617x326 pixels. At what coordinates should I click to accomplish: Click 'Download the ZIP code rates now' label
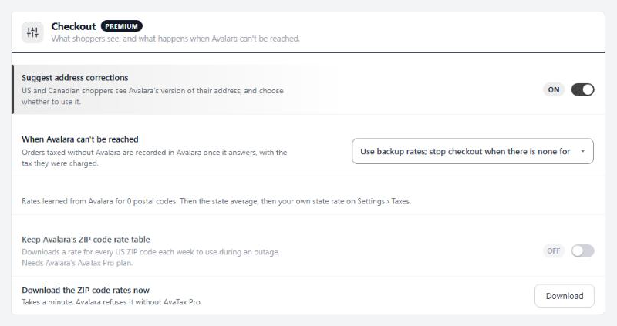(86, 291)
